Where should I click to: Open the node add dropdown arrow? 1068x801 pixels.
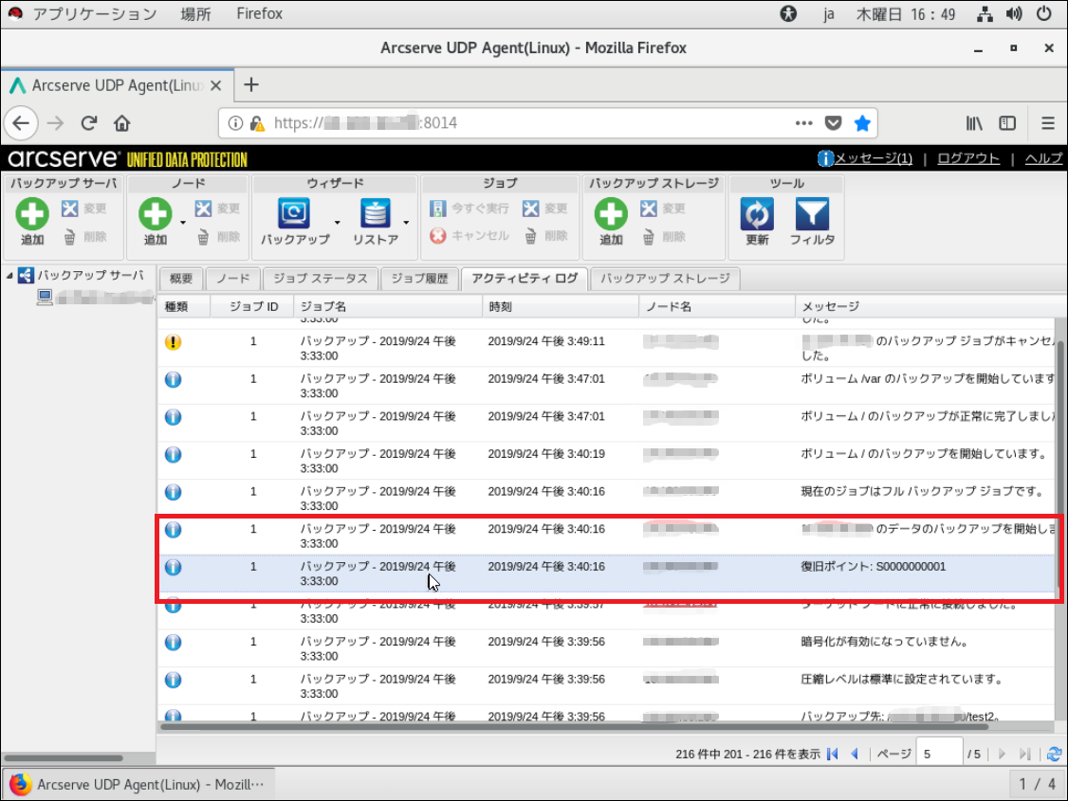[182, 223]
